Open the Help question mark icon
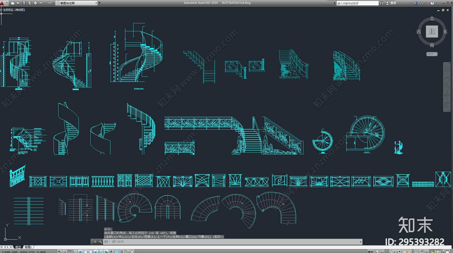 click(x=432, y=3)
